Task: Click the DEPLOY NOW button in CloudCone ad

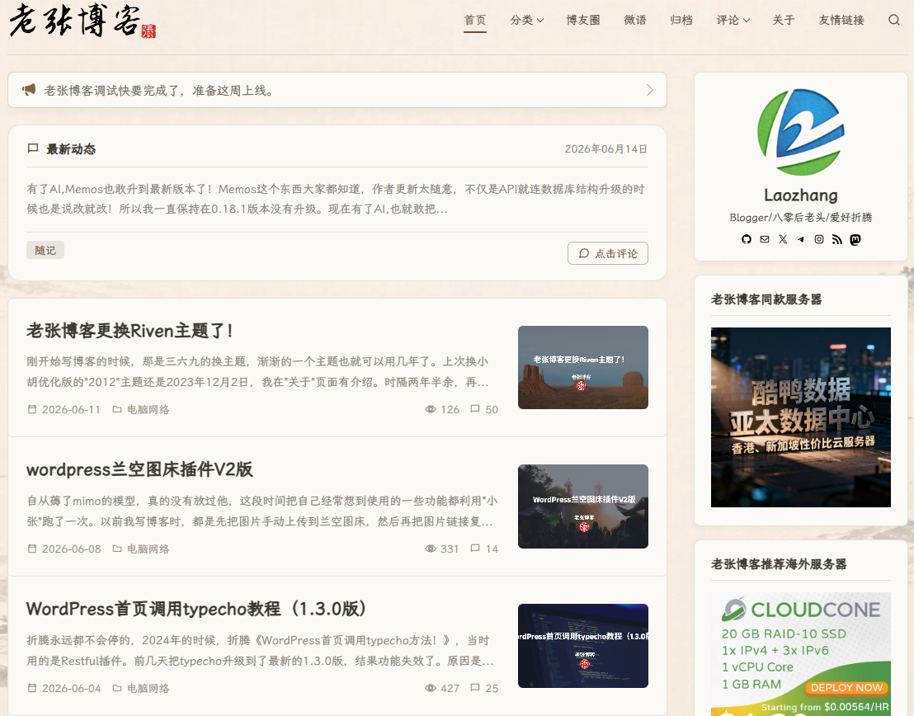Action: point(846,687)
